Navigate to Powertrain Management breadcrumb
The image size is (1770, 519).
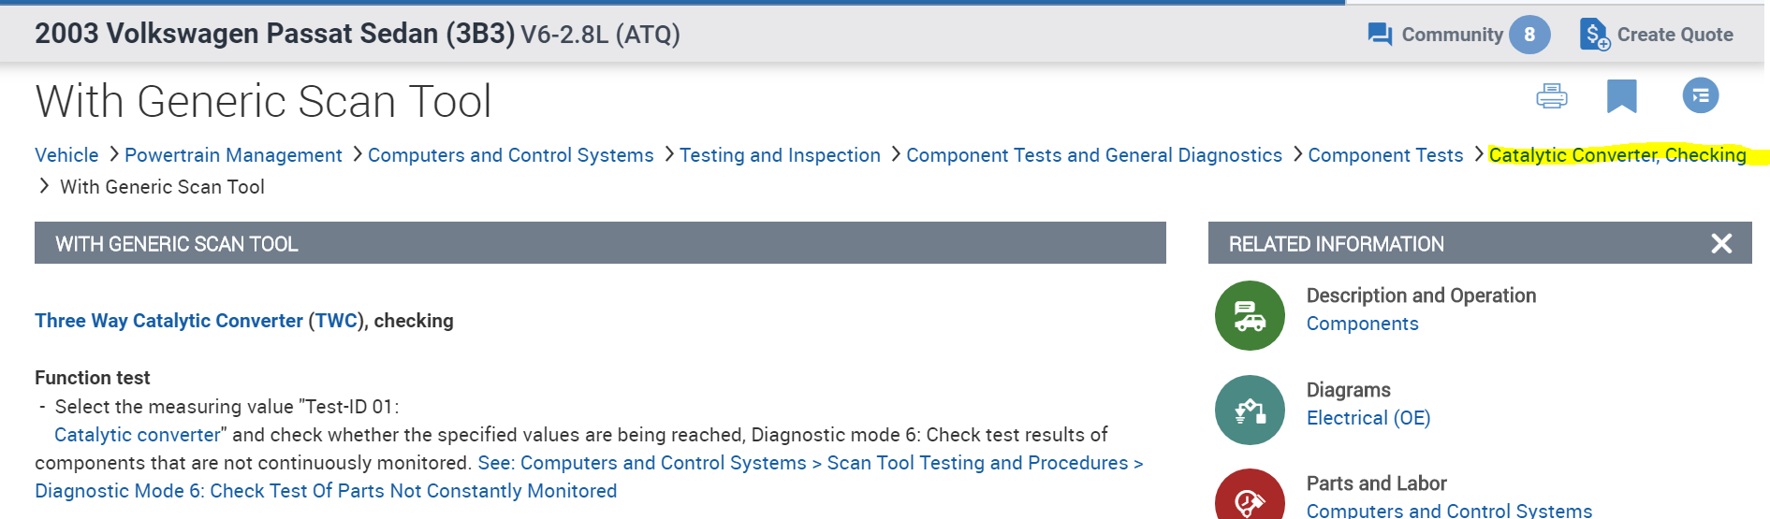pyautogui.click(x=233, y=155)
